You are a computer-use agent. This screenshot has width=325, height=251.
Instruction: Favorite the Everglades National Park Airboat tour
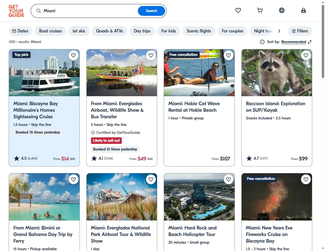coord(151,179)
